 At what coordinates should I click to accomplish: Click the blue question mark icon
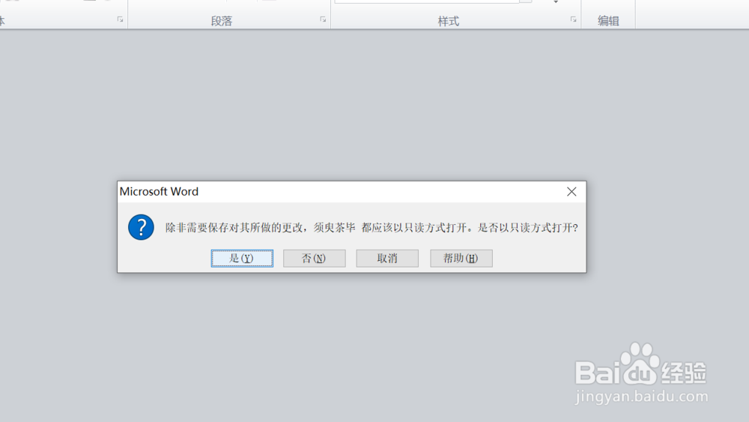point(141,227)
